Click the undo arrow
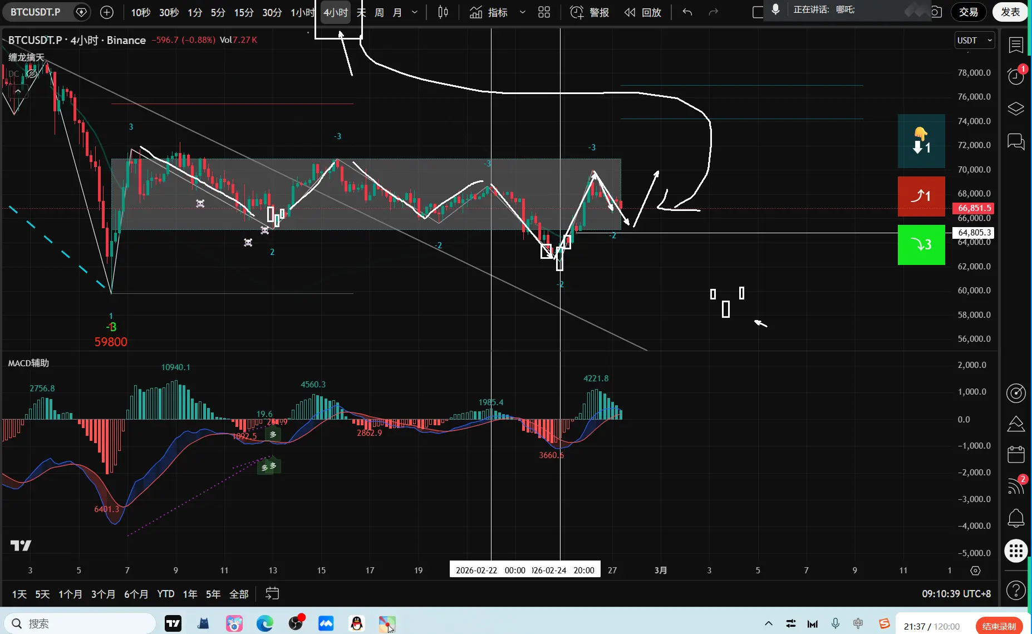This screenshot has width=1032, height=634. pos(687,12)
